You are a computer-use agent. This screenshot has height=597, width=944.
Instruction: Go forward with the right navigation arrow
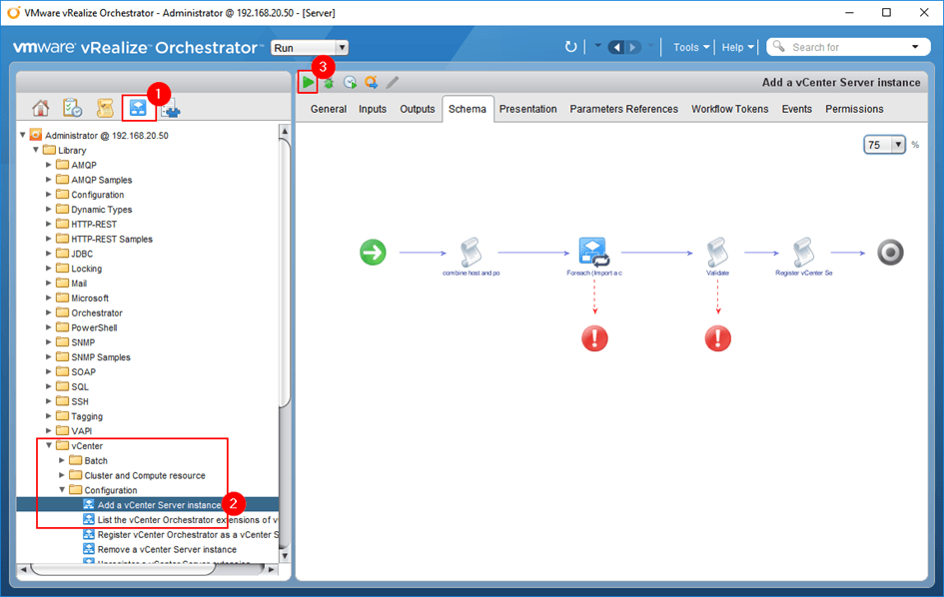click(x=632, y=47)
